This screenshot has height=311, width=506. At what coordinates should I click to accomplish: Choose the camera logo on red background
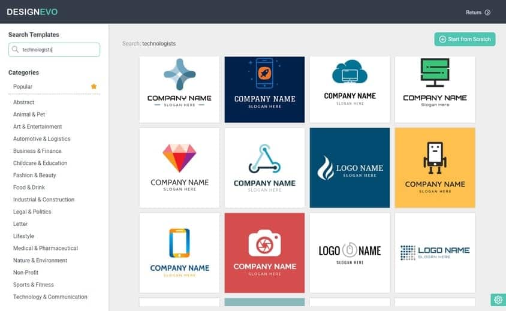click(x=264, y=253)
